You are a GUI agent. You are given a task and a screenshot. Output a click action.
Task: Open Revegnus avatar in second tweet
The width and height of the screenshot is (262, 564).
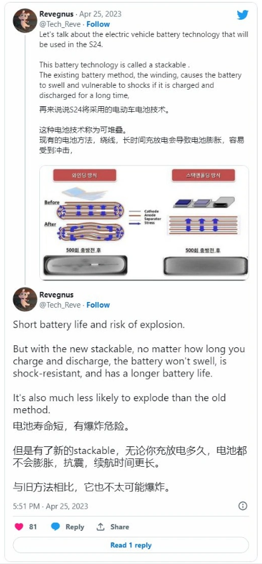pyautogui.click(x=25, y=299)
